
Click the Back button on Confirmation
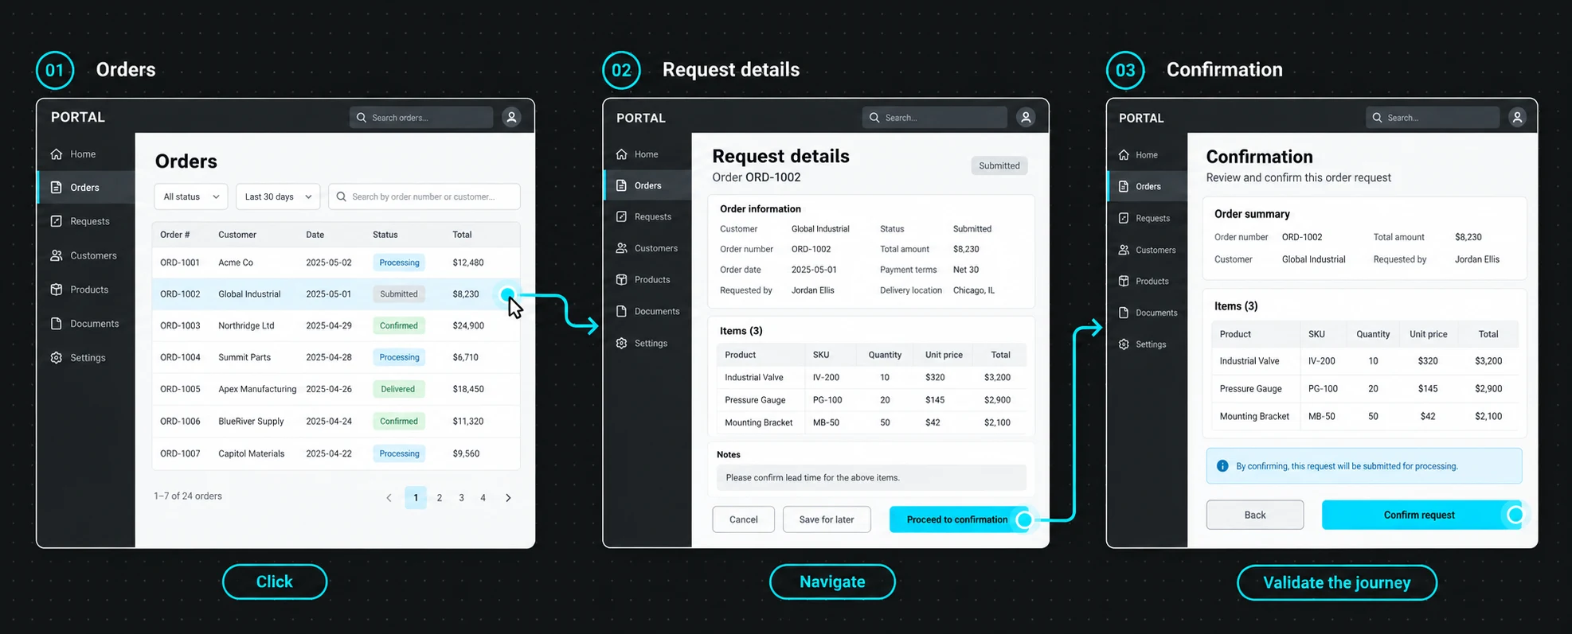[x=1255, y=515]
